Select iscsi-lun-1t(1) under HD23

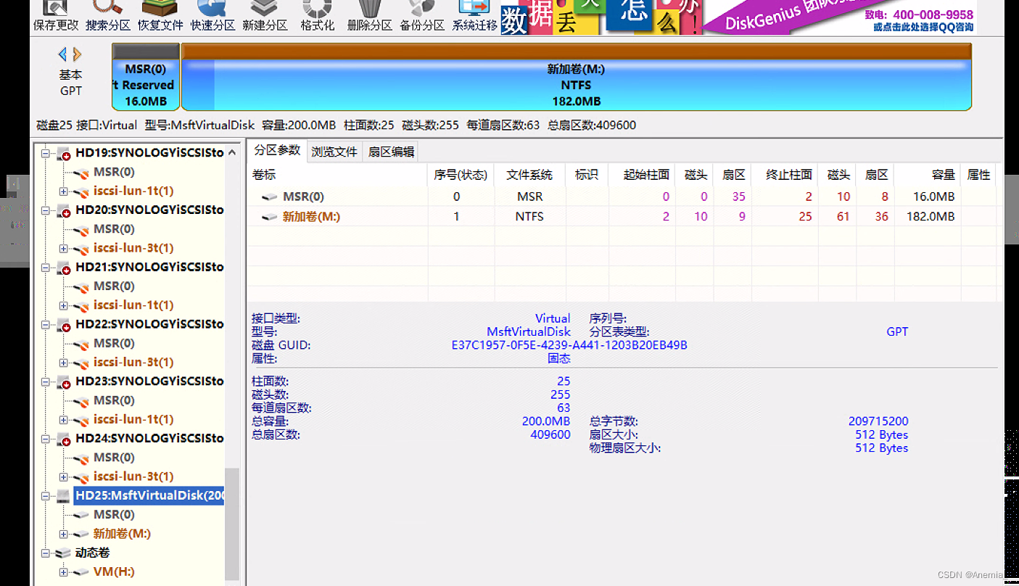133,419
